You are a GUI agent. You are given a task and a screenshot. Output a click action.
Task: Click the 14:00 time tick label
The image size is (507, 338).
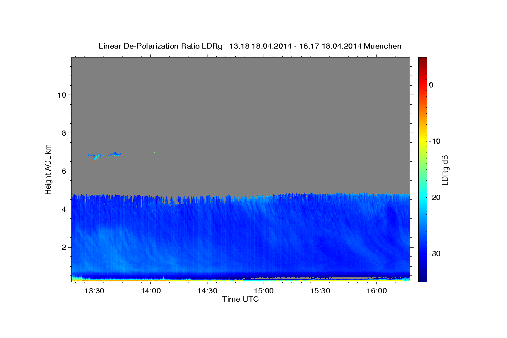150,291
